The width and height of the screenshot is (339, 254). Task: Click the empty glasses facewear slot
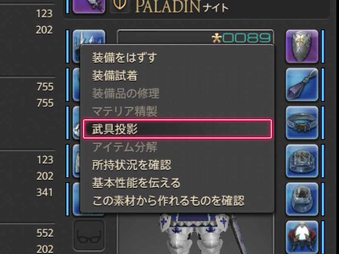pos(89,235)
